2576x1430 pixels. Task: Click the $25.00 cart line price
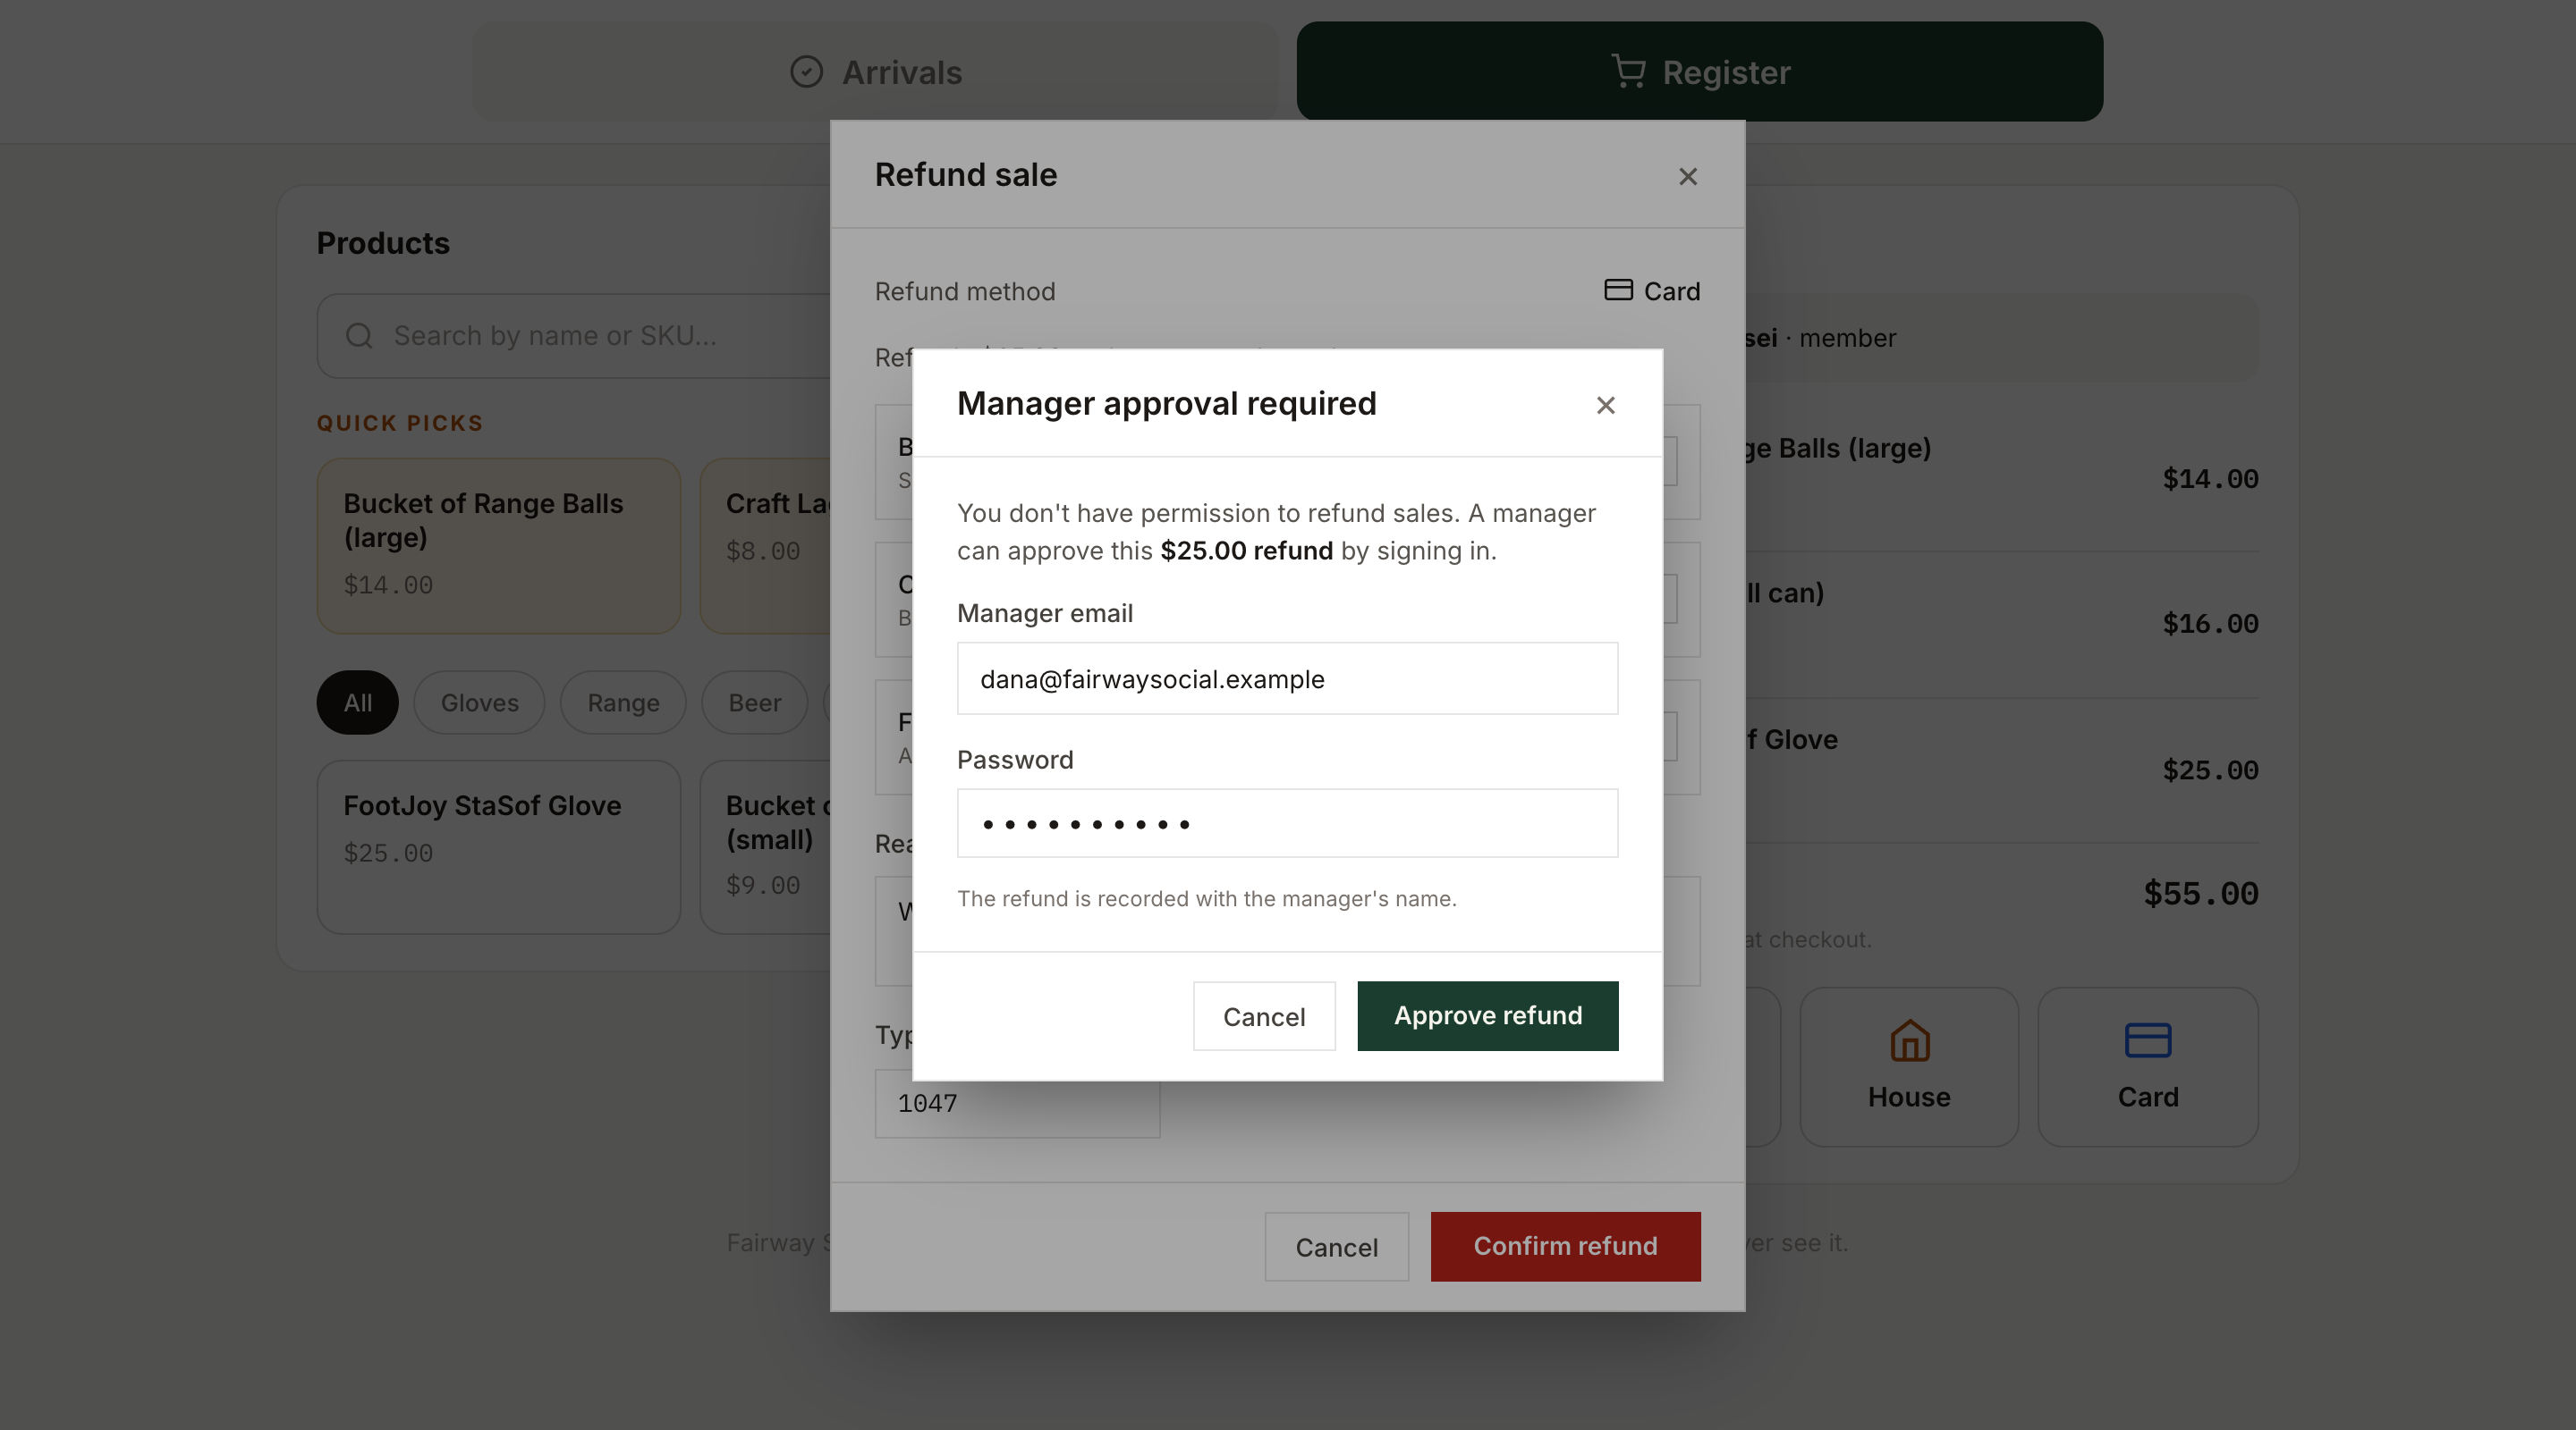tap(2210, 770)
